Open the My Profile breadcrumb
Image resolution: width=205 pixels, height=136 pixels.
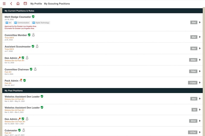[36, 4]
